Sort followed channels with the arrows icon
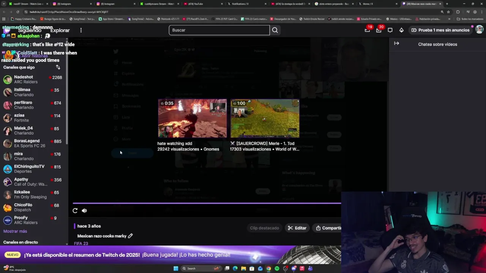The height and width of the screenshot is (273, 486). click(58, 67)
